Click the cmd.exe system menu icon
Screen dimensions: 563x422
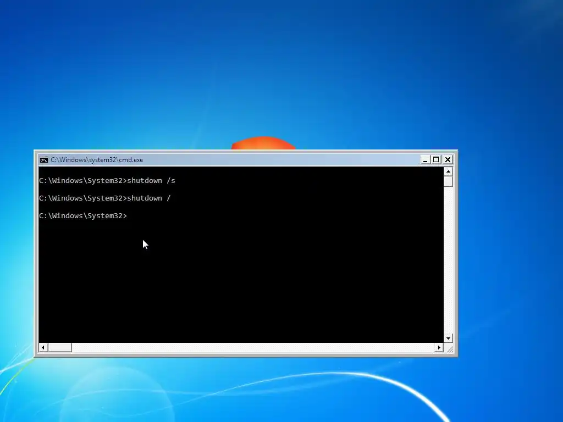44,160
